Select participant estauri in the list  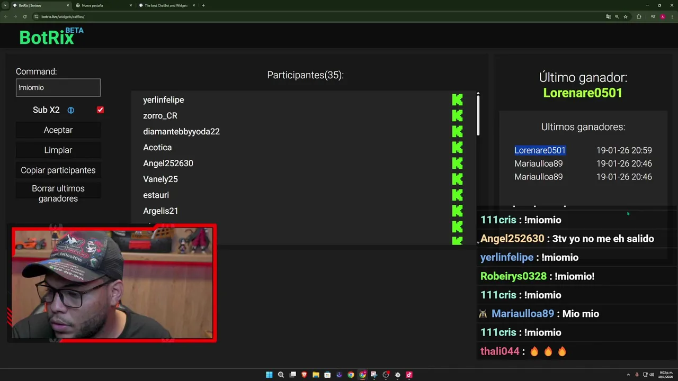tap(156, 195)
